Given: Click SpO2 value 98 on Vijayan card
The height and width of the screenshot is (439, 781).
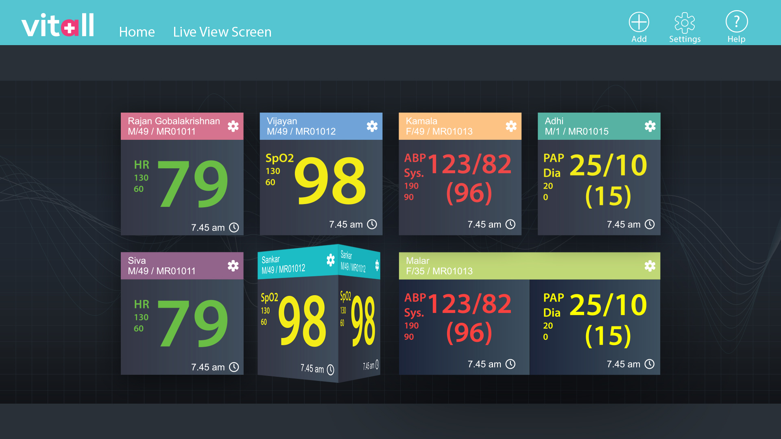Looking at the screenshot, I should (330, 180).
